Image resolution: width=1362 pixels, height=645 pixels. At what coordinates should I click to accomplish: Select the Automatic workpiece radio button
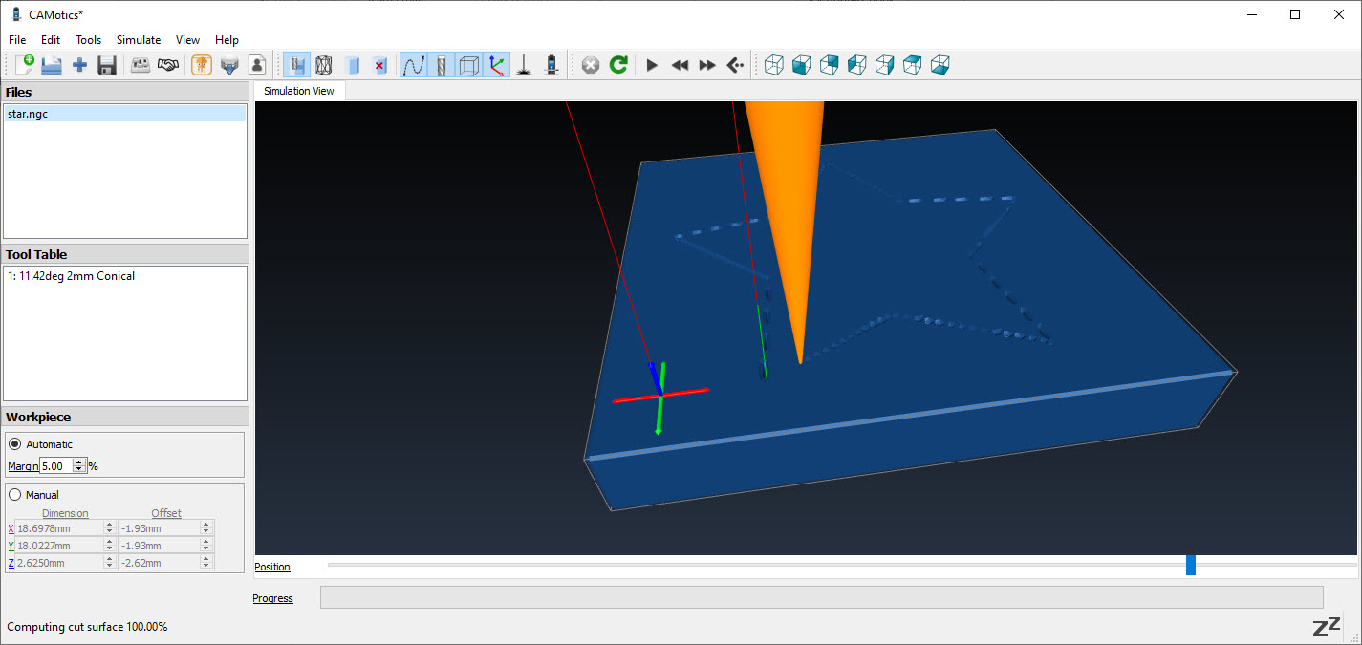click(14, 444)
